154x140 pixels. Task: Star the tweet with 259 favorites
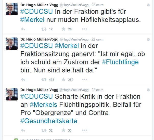(63, 80)
